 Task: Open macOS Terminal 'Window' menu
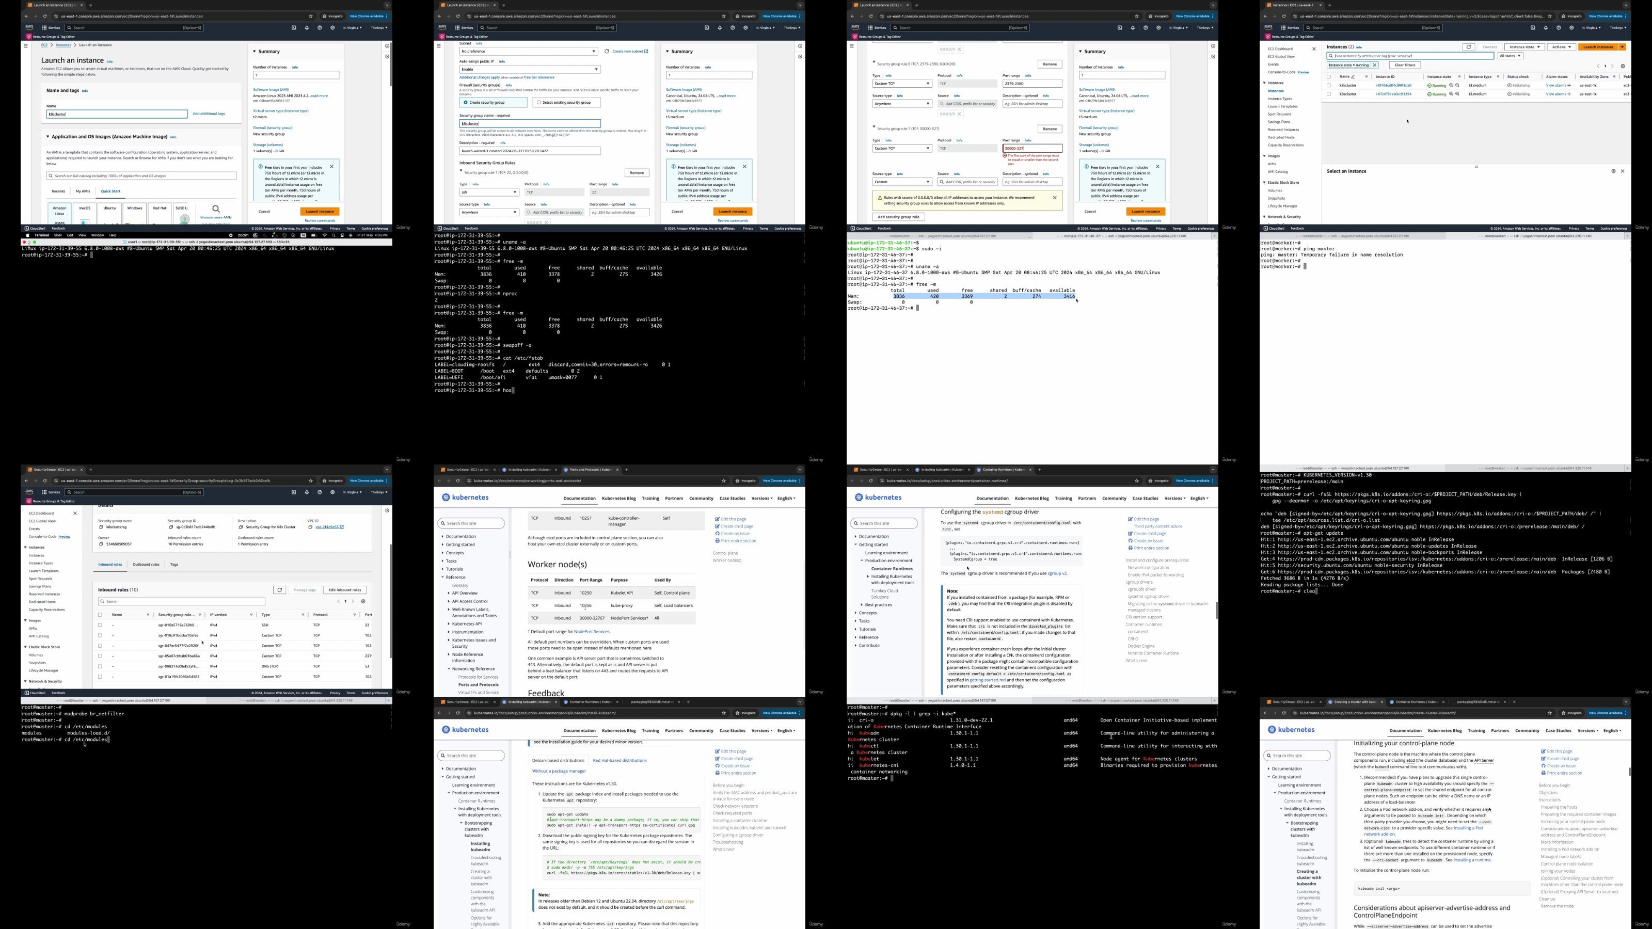pos(98,235)
